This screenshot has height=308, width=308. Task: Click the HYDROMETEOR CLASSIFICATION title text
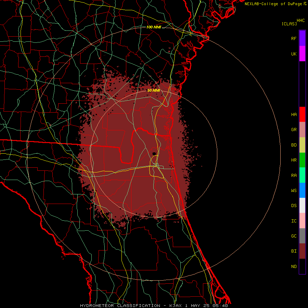[120, 306]
